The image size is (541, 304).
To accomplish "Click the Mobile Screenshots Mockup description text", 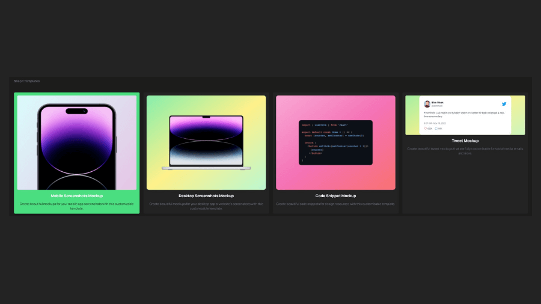I will 76,206.
